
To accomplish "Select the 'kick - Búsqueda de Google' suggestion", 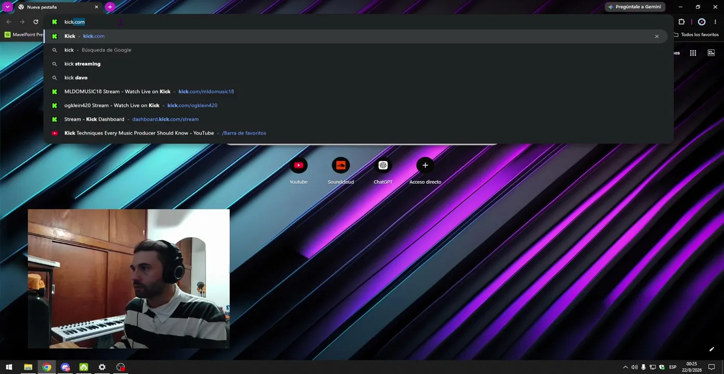I will point(356,50).
